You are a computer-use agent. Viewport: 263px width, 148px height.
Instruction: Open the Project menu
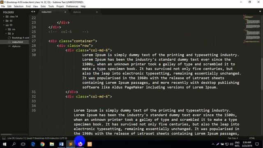click(60, 7)
